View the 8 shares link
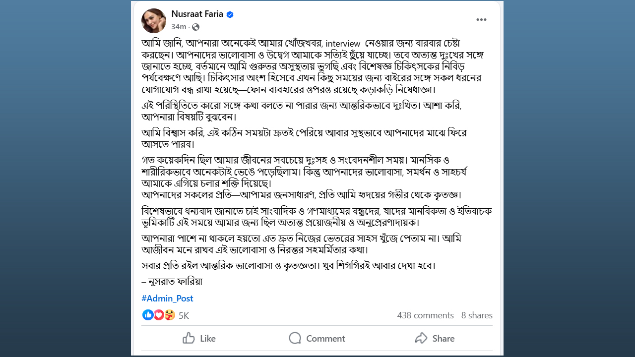The height and width of the screenshot is (357, 635). tap(477, 315)
